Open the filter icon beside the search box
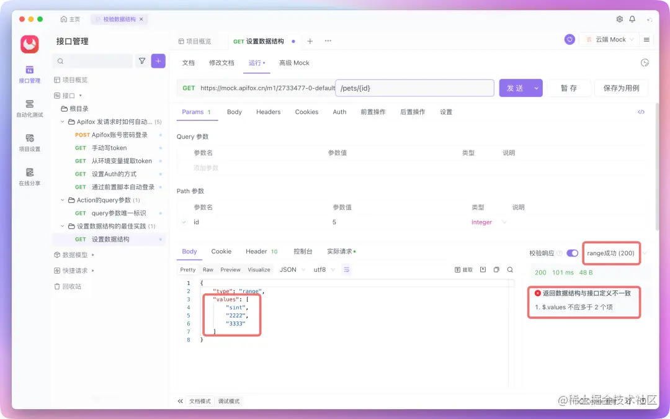This screenshot has height=419, width=670. pyautogui.click(x=142, y=61)
